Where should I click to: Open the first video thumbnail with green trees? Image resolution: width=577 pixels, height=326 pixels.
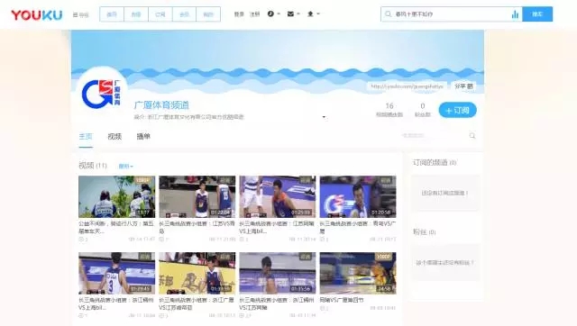(116, 196)
